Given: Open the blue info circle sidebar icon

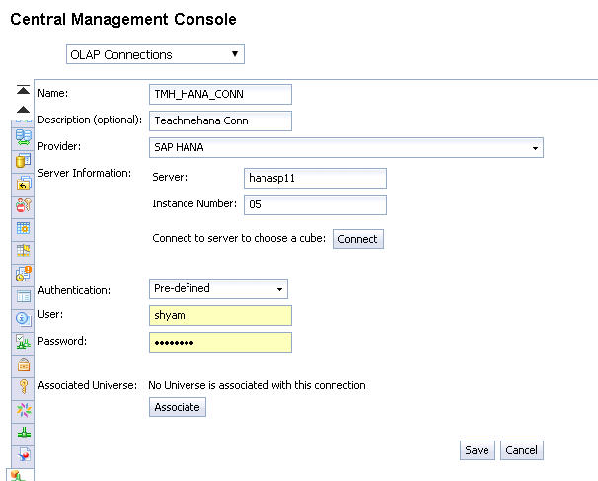Looking at the screenshot, I should [24, 319].
